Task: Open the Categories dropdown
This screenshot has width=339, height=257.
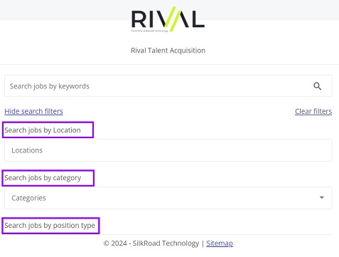Action: [x=168, y=198]
